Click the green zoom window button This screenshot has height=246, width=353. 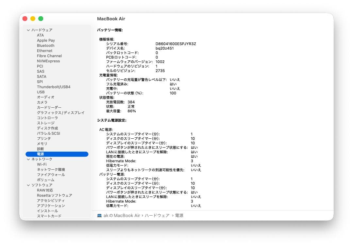[41, 19]
